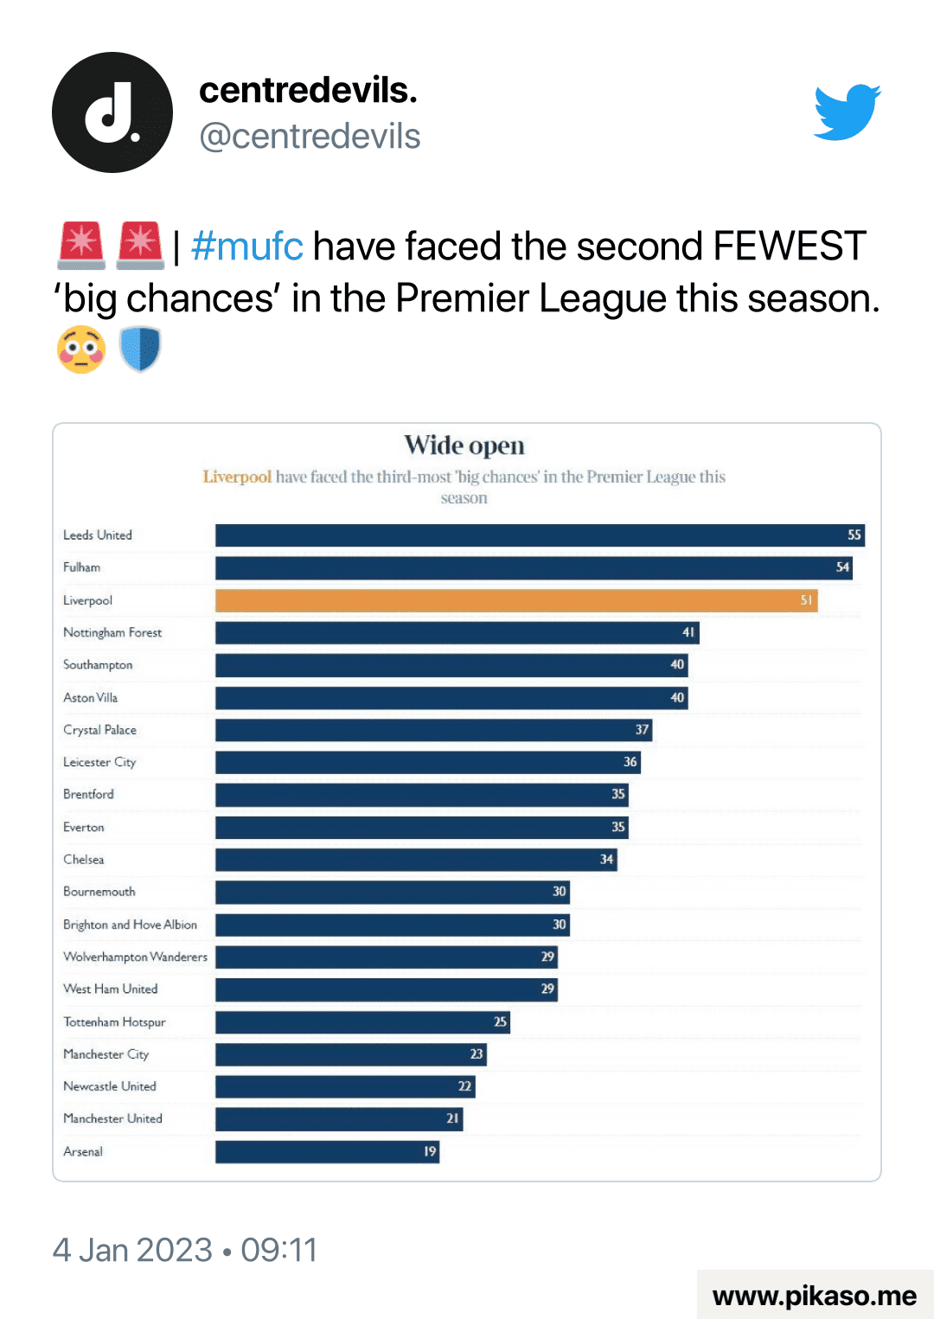Click the Manchester United bar showing 21
The height and width of the screenshot is (1319, 934).
pos(339,1119)
